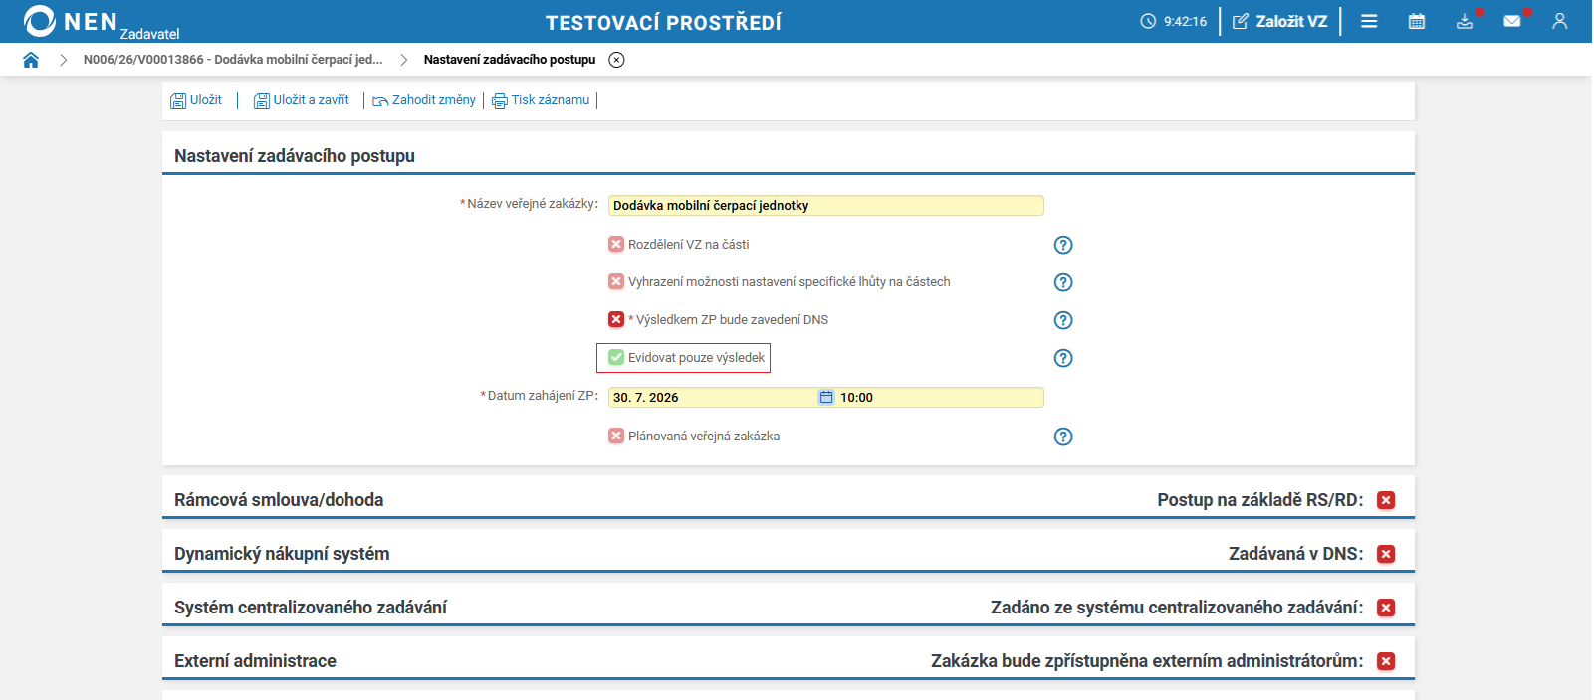Click Založit VZ button

tap(1280, 21)
